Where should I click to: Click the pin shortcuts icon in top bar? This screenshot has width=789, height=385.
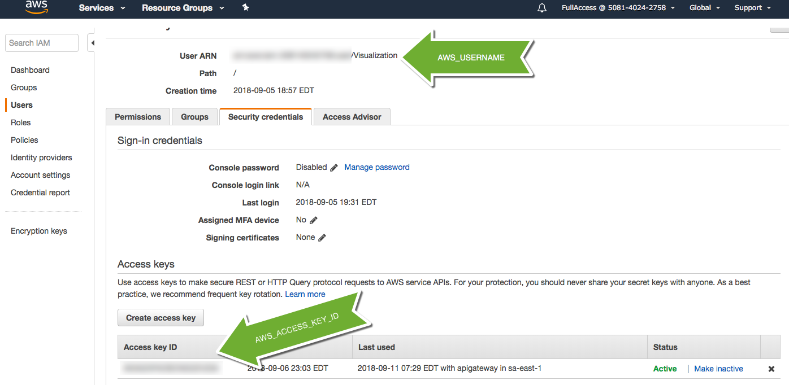click(245, 7)
